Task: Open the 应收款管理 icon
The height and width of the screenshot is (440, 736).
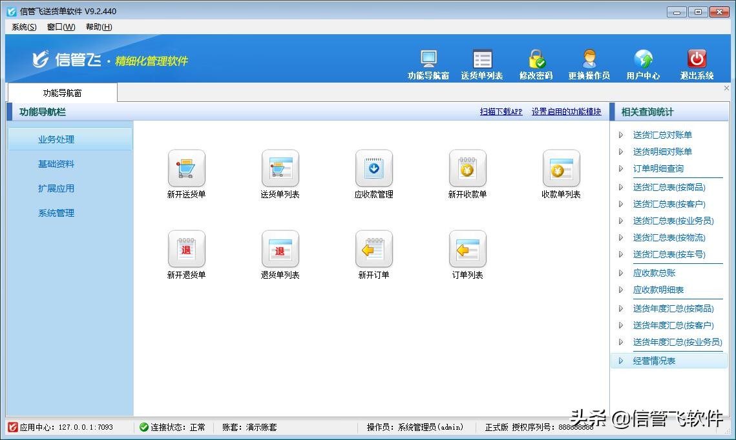Action: point(373,168)
